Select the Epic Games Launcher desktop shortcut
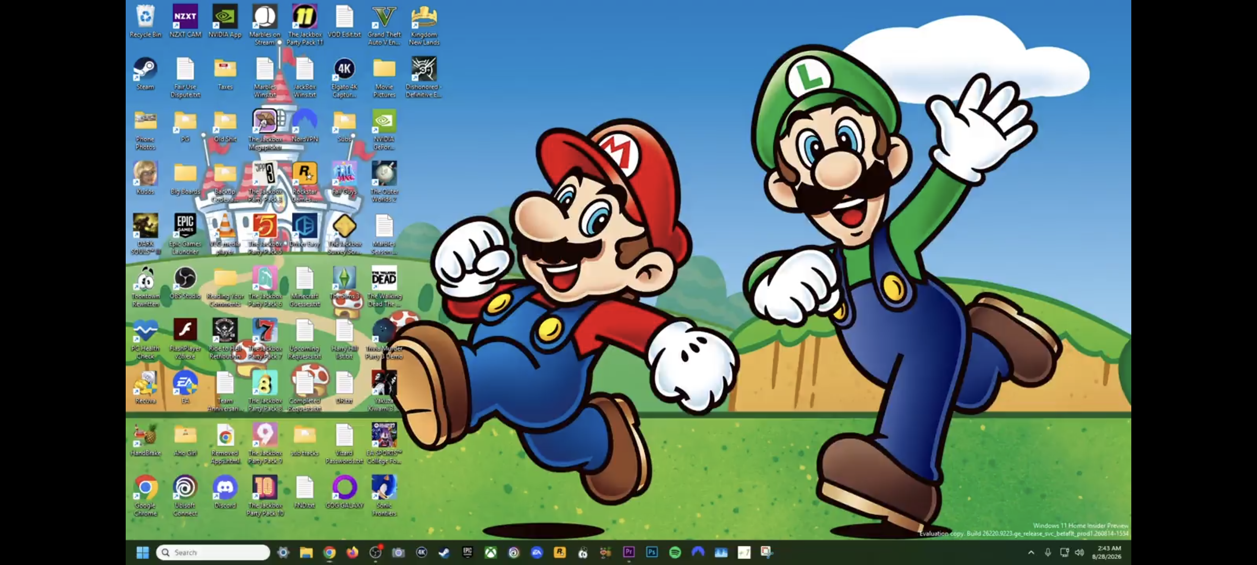The image size is (1257, 565). click(x=185, y=234)
